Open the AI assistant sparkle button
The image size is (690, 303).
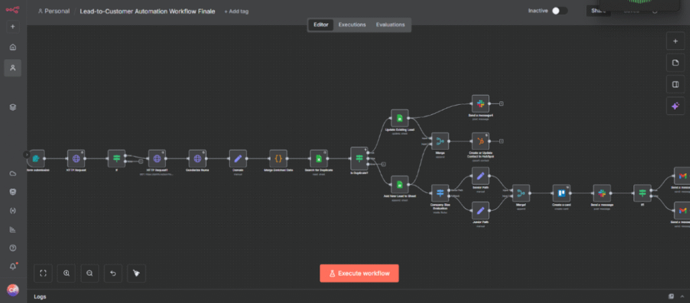click(675, 106)
